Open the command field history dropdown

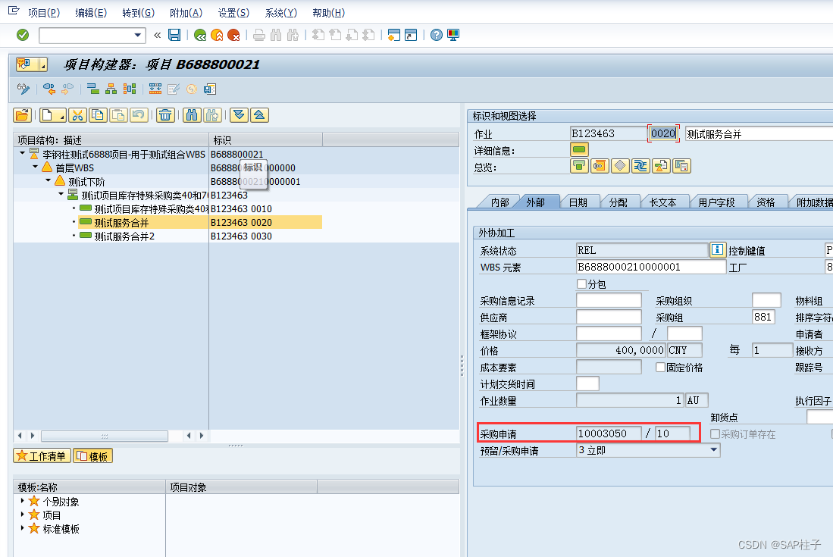138,35
